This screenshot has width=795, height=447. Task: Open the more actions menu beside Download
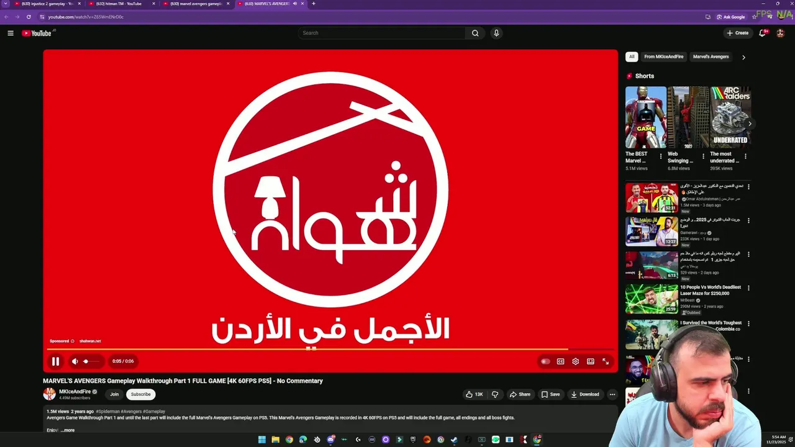click(612, 394)
